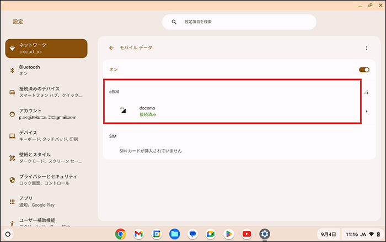Open the Files app on shelf
The width and height of the screenshot is (386, 242).
coord(174,234)
